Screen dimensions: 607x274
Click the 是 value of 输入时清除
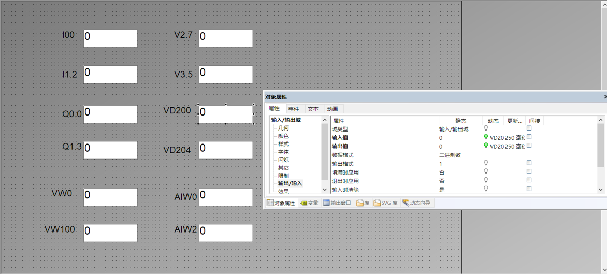(x=442, y=189)
